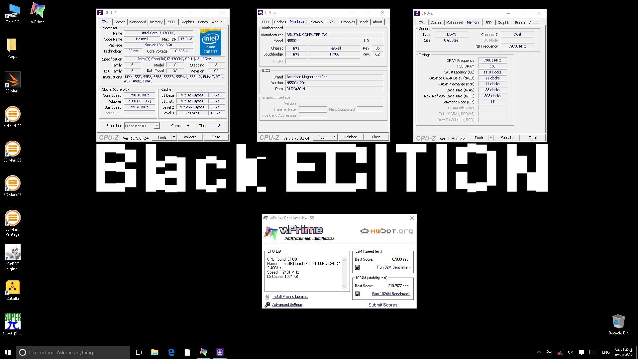Open 3DMark Vantage desktop shortcut
Viewport: 638px width, 359px height.
coord(12,223)
